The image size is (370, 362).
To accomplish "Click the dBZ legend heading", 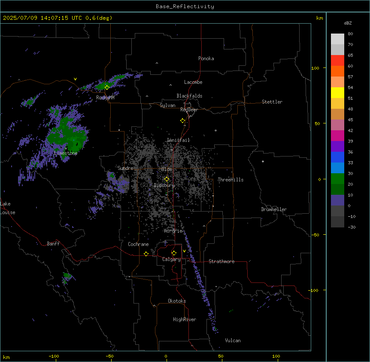I will pos(348,23).
